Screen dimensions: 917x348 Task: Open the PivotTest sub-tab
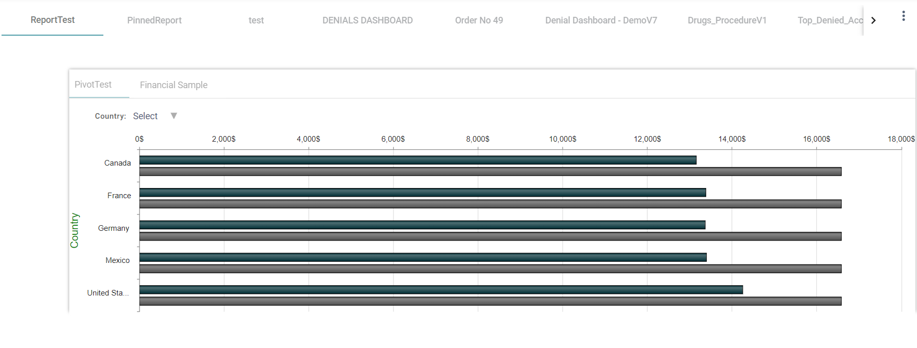point(93,85)
